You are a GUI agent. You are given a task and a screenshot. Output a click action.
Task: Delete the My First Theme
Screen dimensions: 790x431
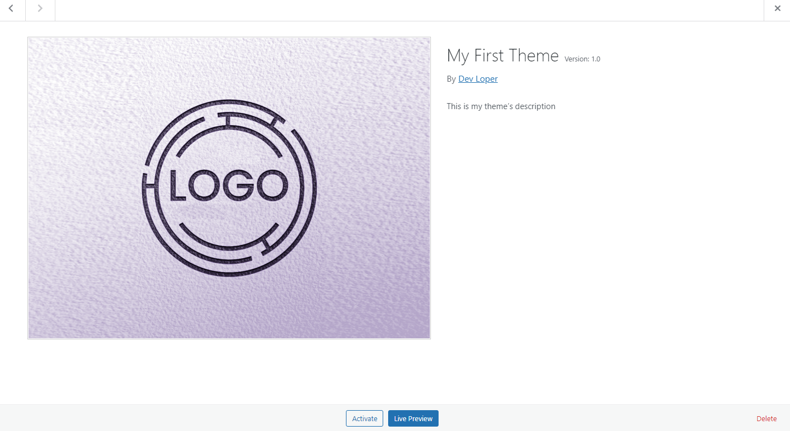766,419
